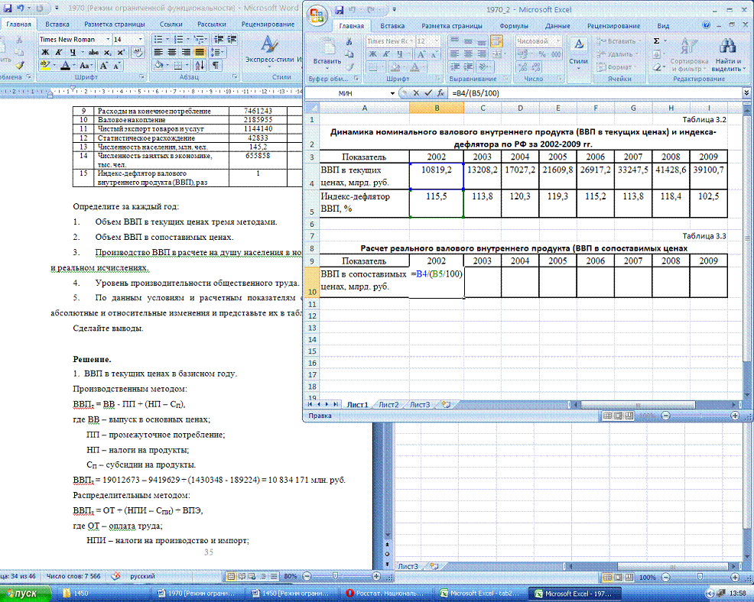This screenshot has height=602, width=754.
Task: Select the Лист2 sheet tab
Action: [x=388, y=404]
